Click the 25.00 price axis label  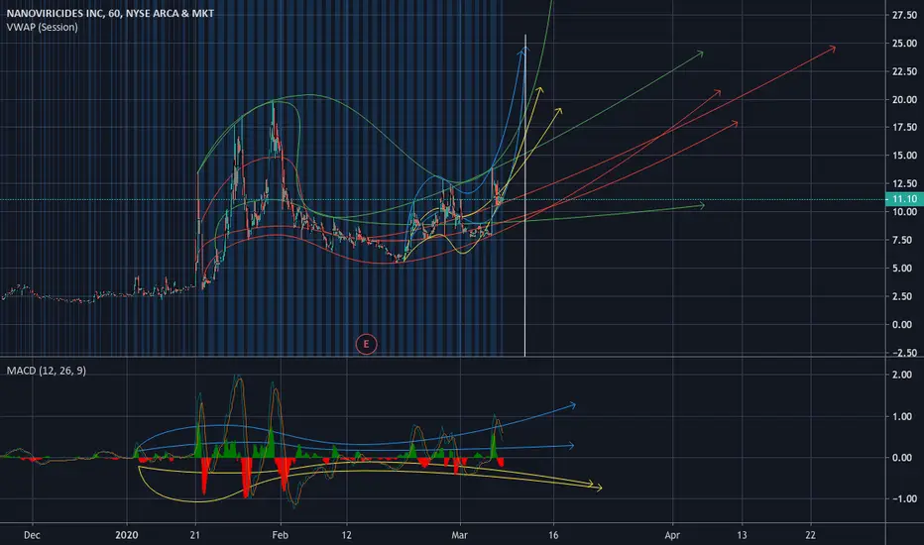click(x=904, y=43)
